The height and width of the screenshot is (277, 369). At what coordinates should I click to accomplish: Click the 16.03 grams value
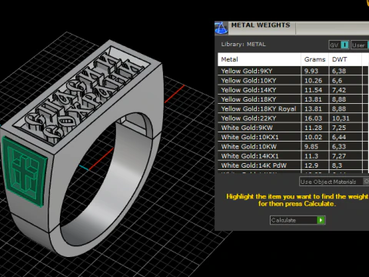313,118
